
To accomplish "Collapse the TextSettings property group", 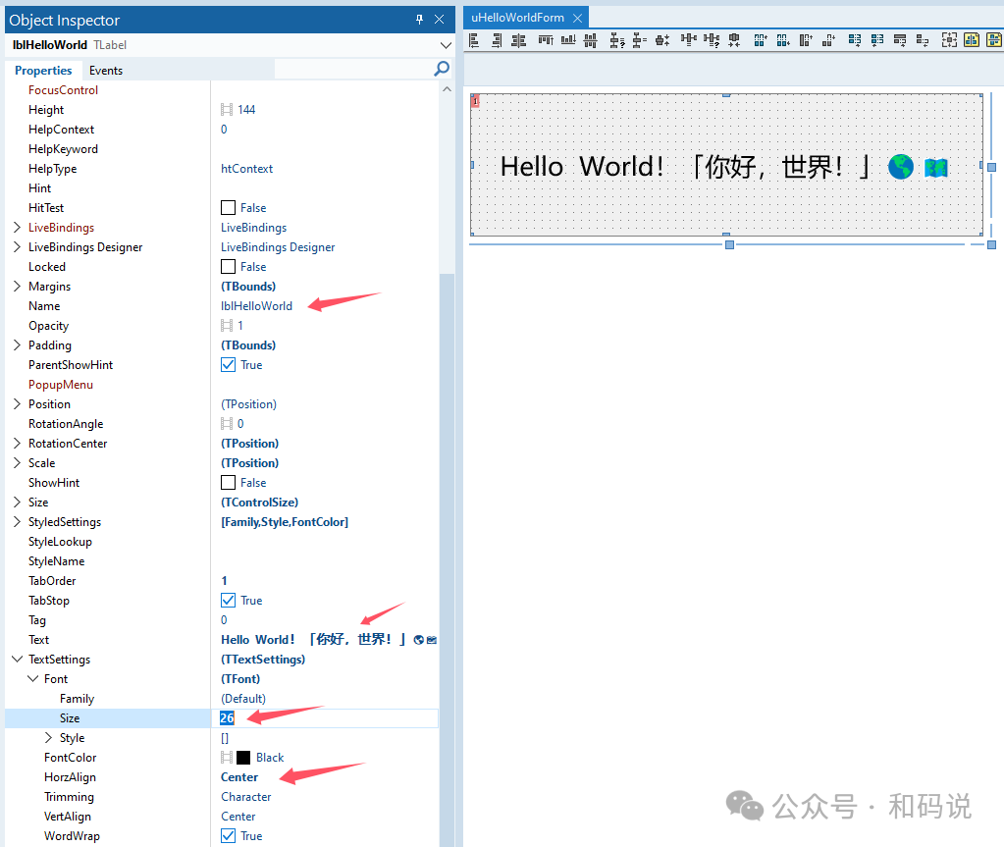I will click(15, 659).
